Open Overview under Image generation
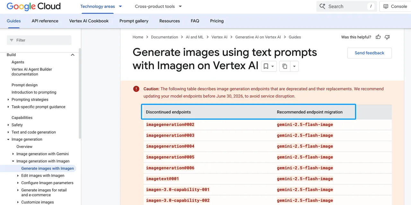The width and height of the screenshot is (411, 205). pyautogui.click(x=24, y=146)
